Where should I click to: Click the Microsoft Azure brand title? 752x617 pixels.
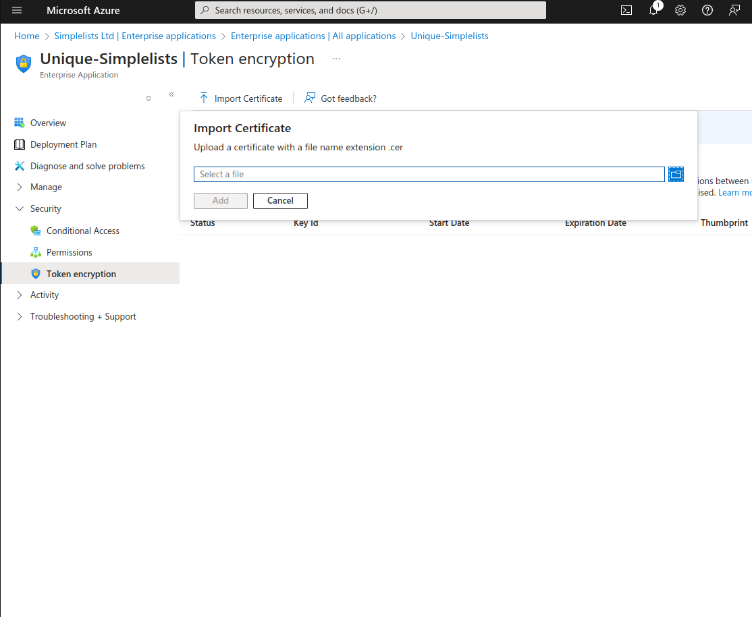83,10
